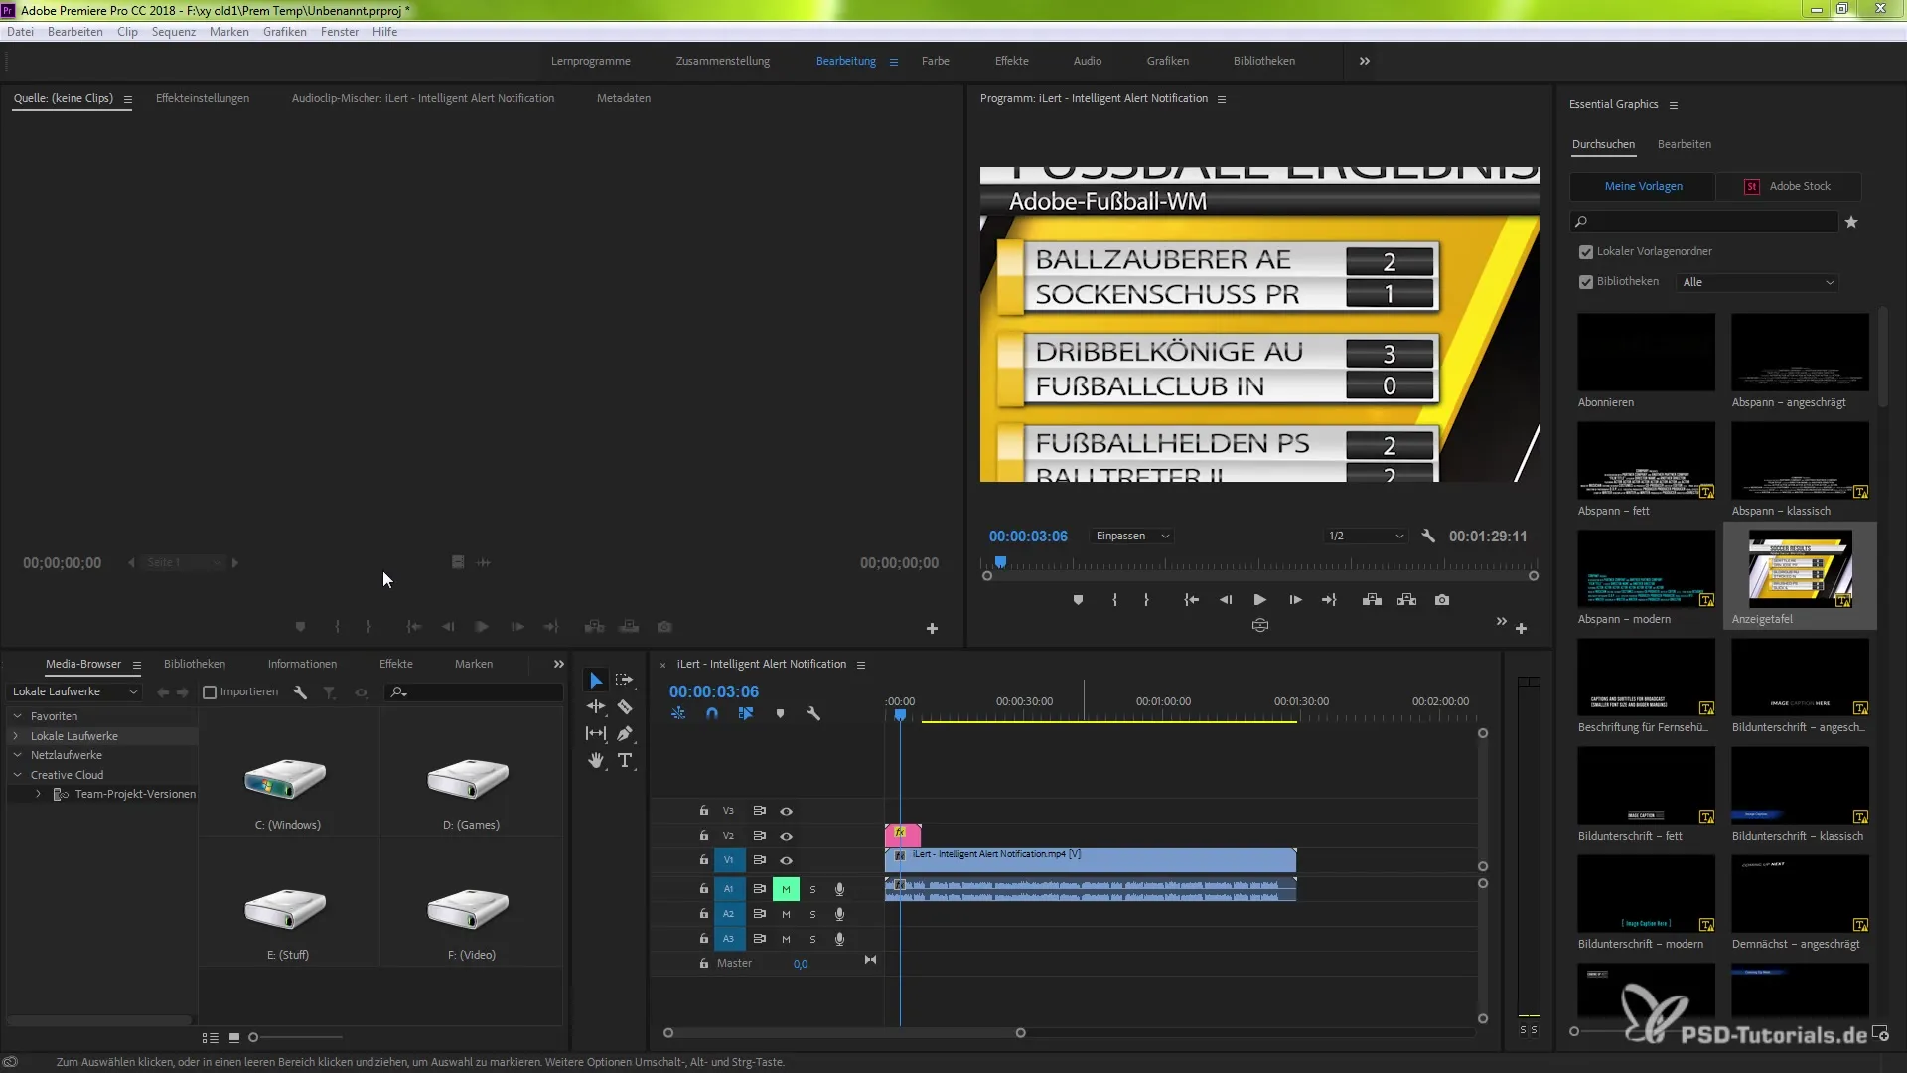Switch to Audio workspace
Screen dimensions: 1907x1073
click(1088, 61)
